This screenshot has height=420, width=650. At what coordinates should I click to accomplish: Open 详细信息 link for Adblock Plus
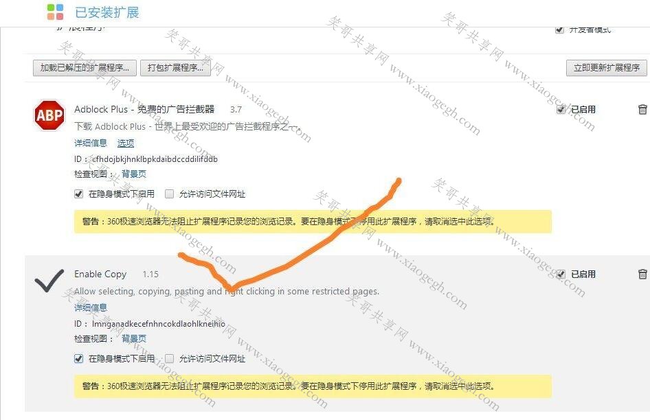91,143
